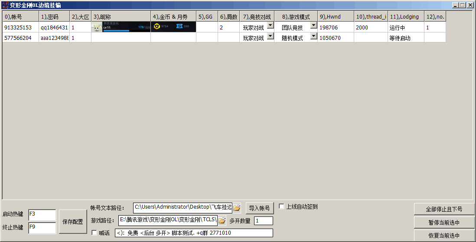The height and width of the screenshot is (242, 476).
Task: Click password cell qq1846431
Action: pyautogui.click(x=54, y=27)
